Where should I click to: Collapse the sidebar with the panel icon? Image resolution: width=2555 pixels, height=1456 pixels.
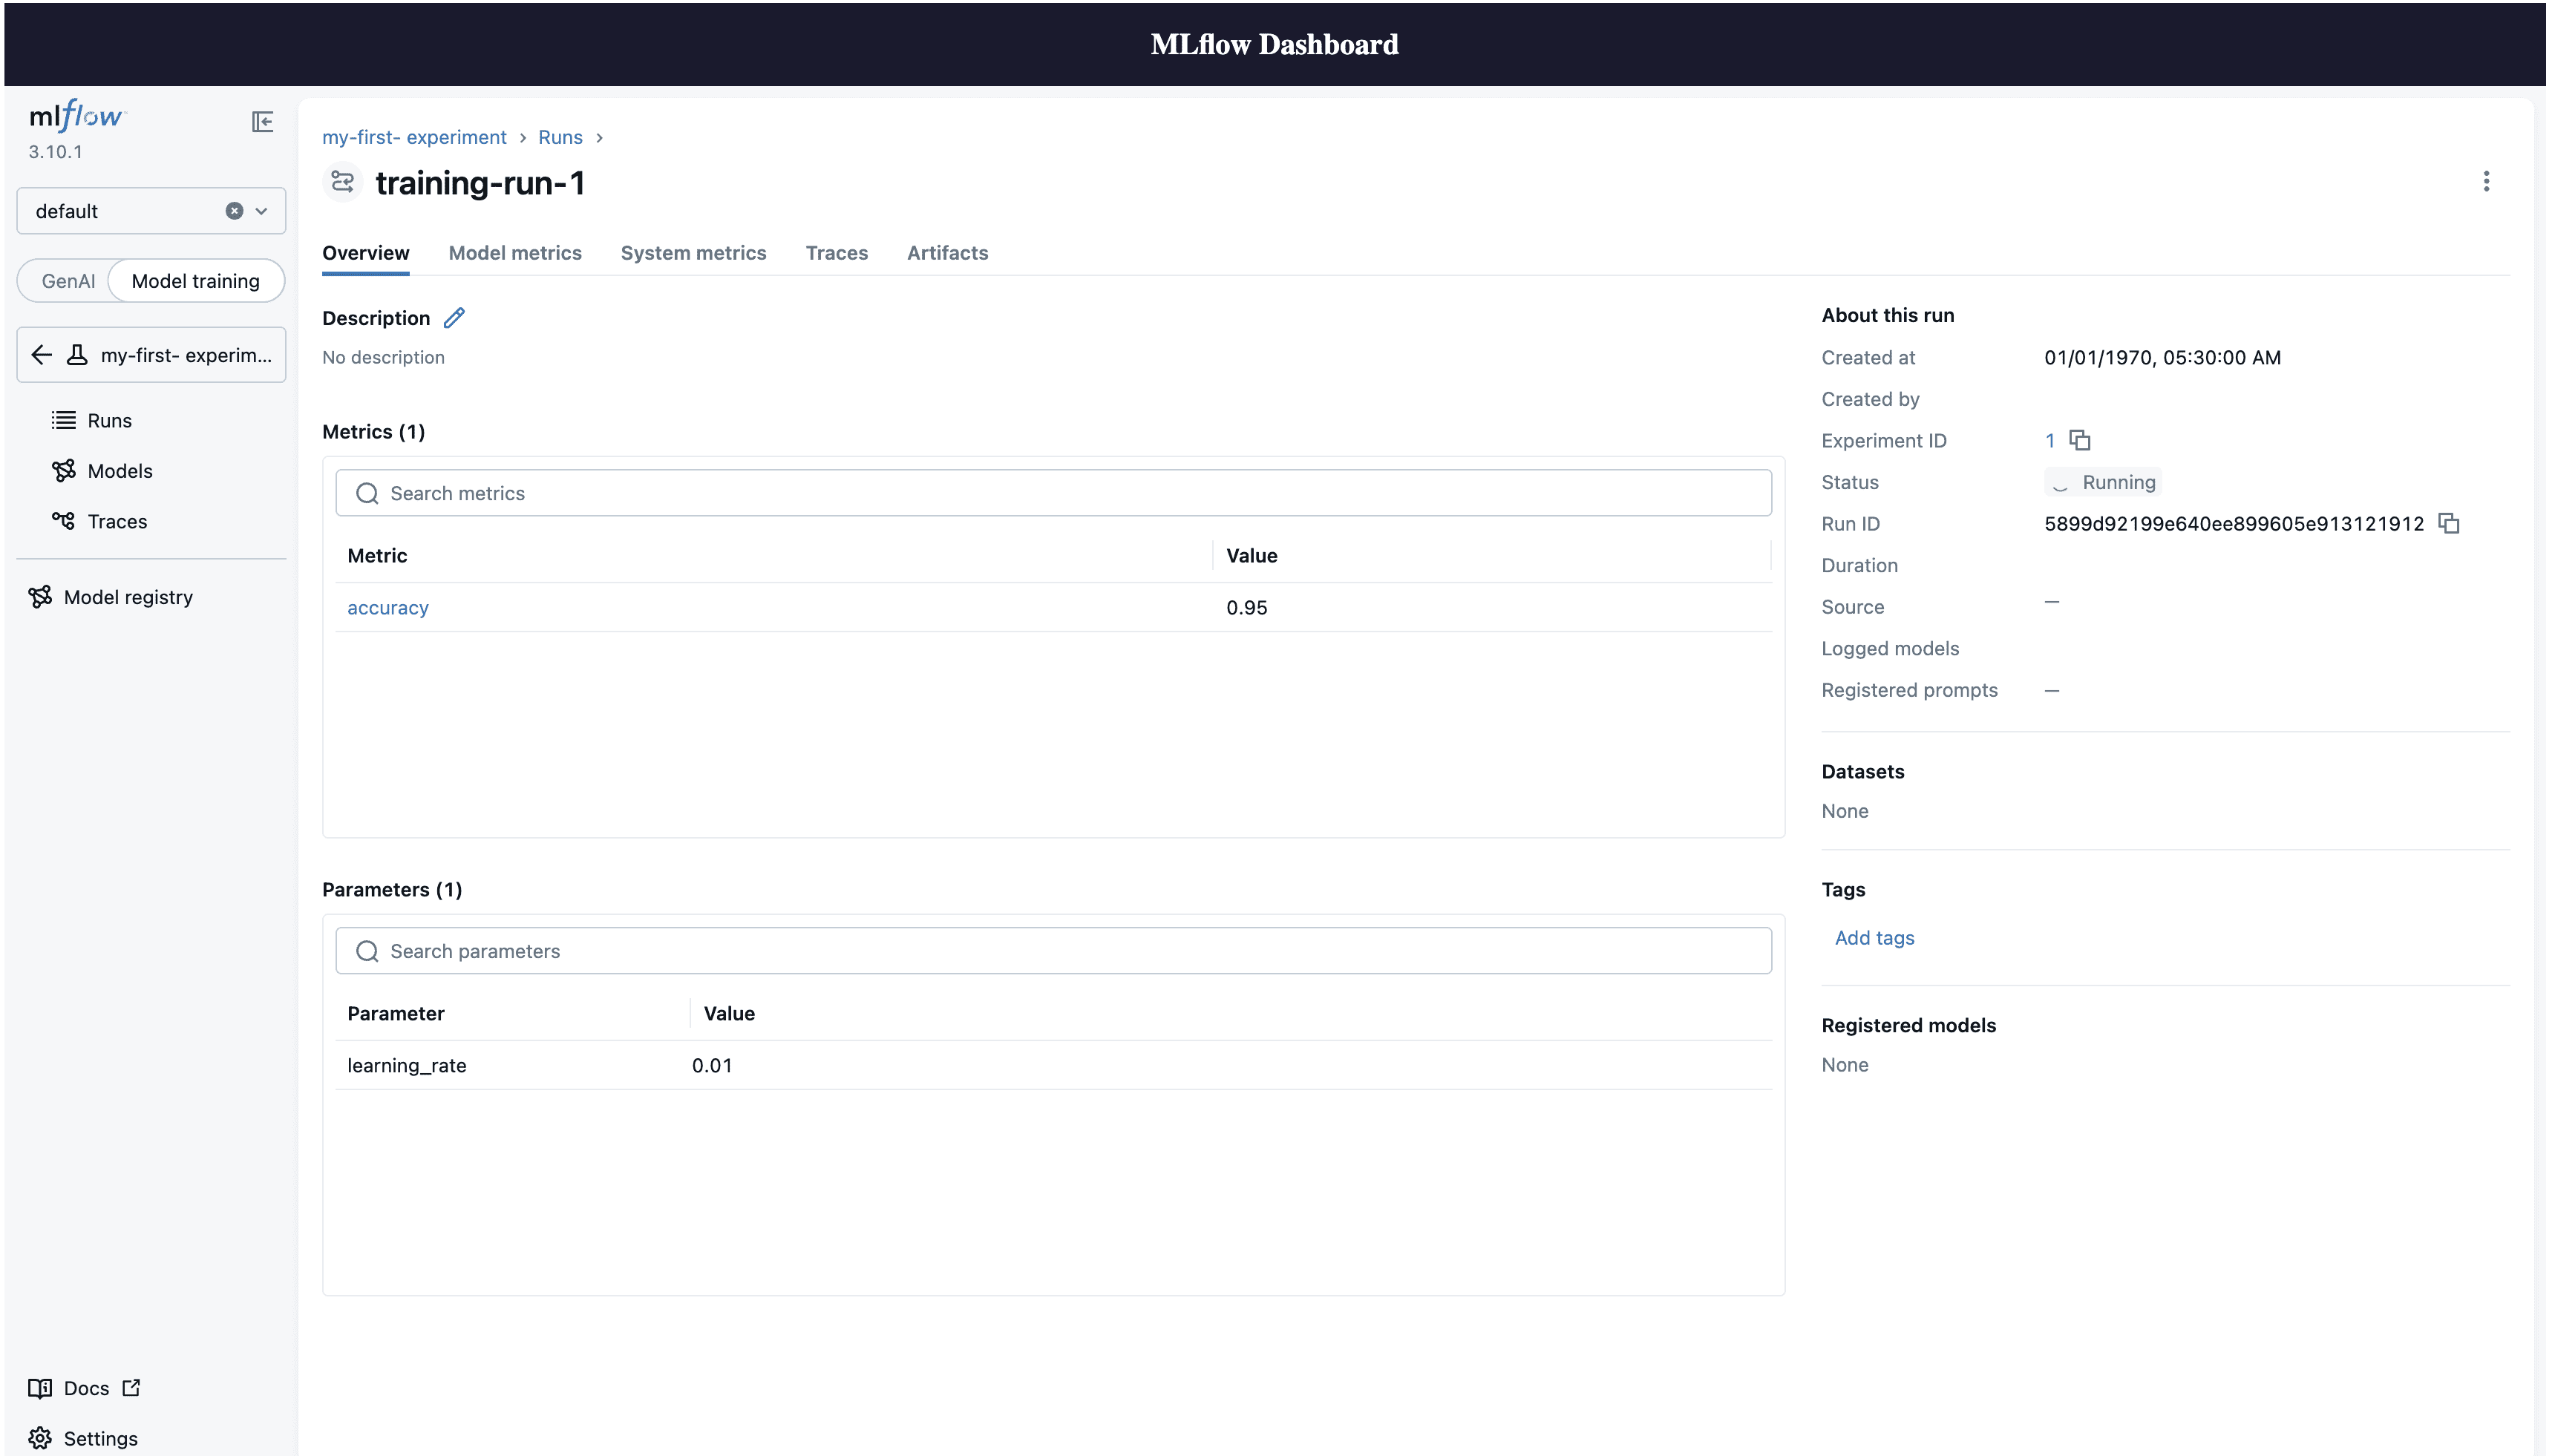pos(262,122)
